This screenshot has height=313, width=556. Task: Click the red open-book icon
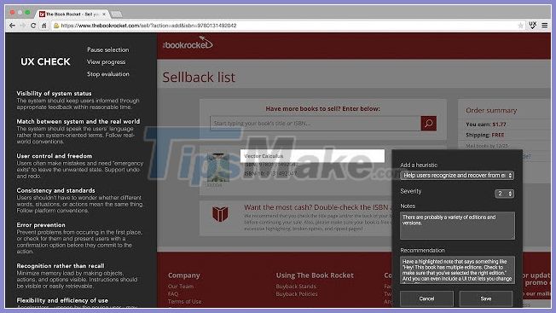point(220,214)
